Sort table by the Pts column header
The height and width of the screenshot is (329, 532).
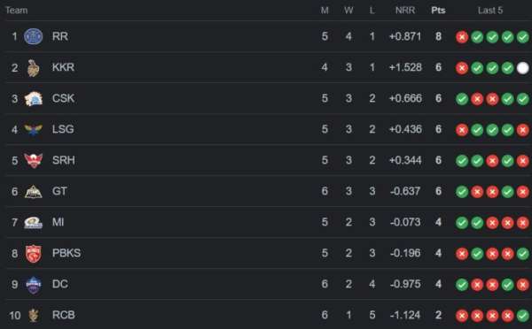pos(438,11)
